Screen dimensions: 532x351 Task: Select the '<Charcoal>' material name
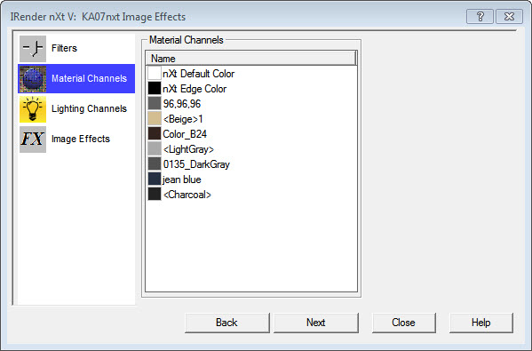(x=187, y=195)
